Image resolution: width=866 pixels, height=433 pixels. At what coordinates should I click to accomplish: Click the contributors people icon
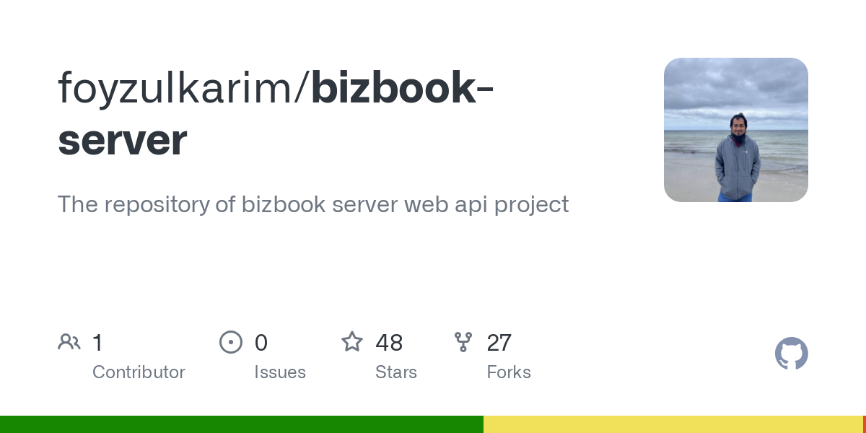[x=69, y=341]
